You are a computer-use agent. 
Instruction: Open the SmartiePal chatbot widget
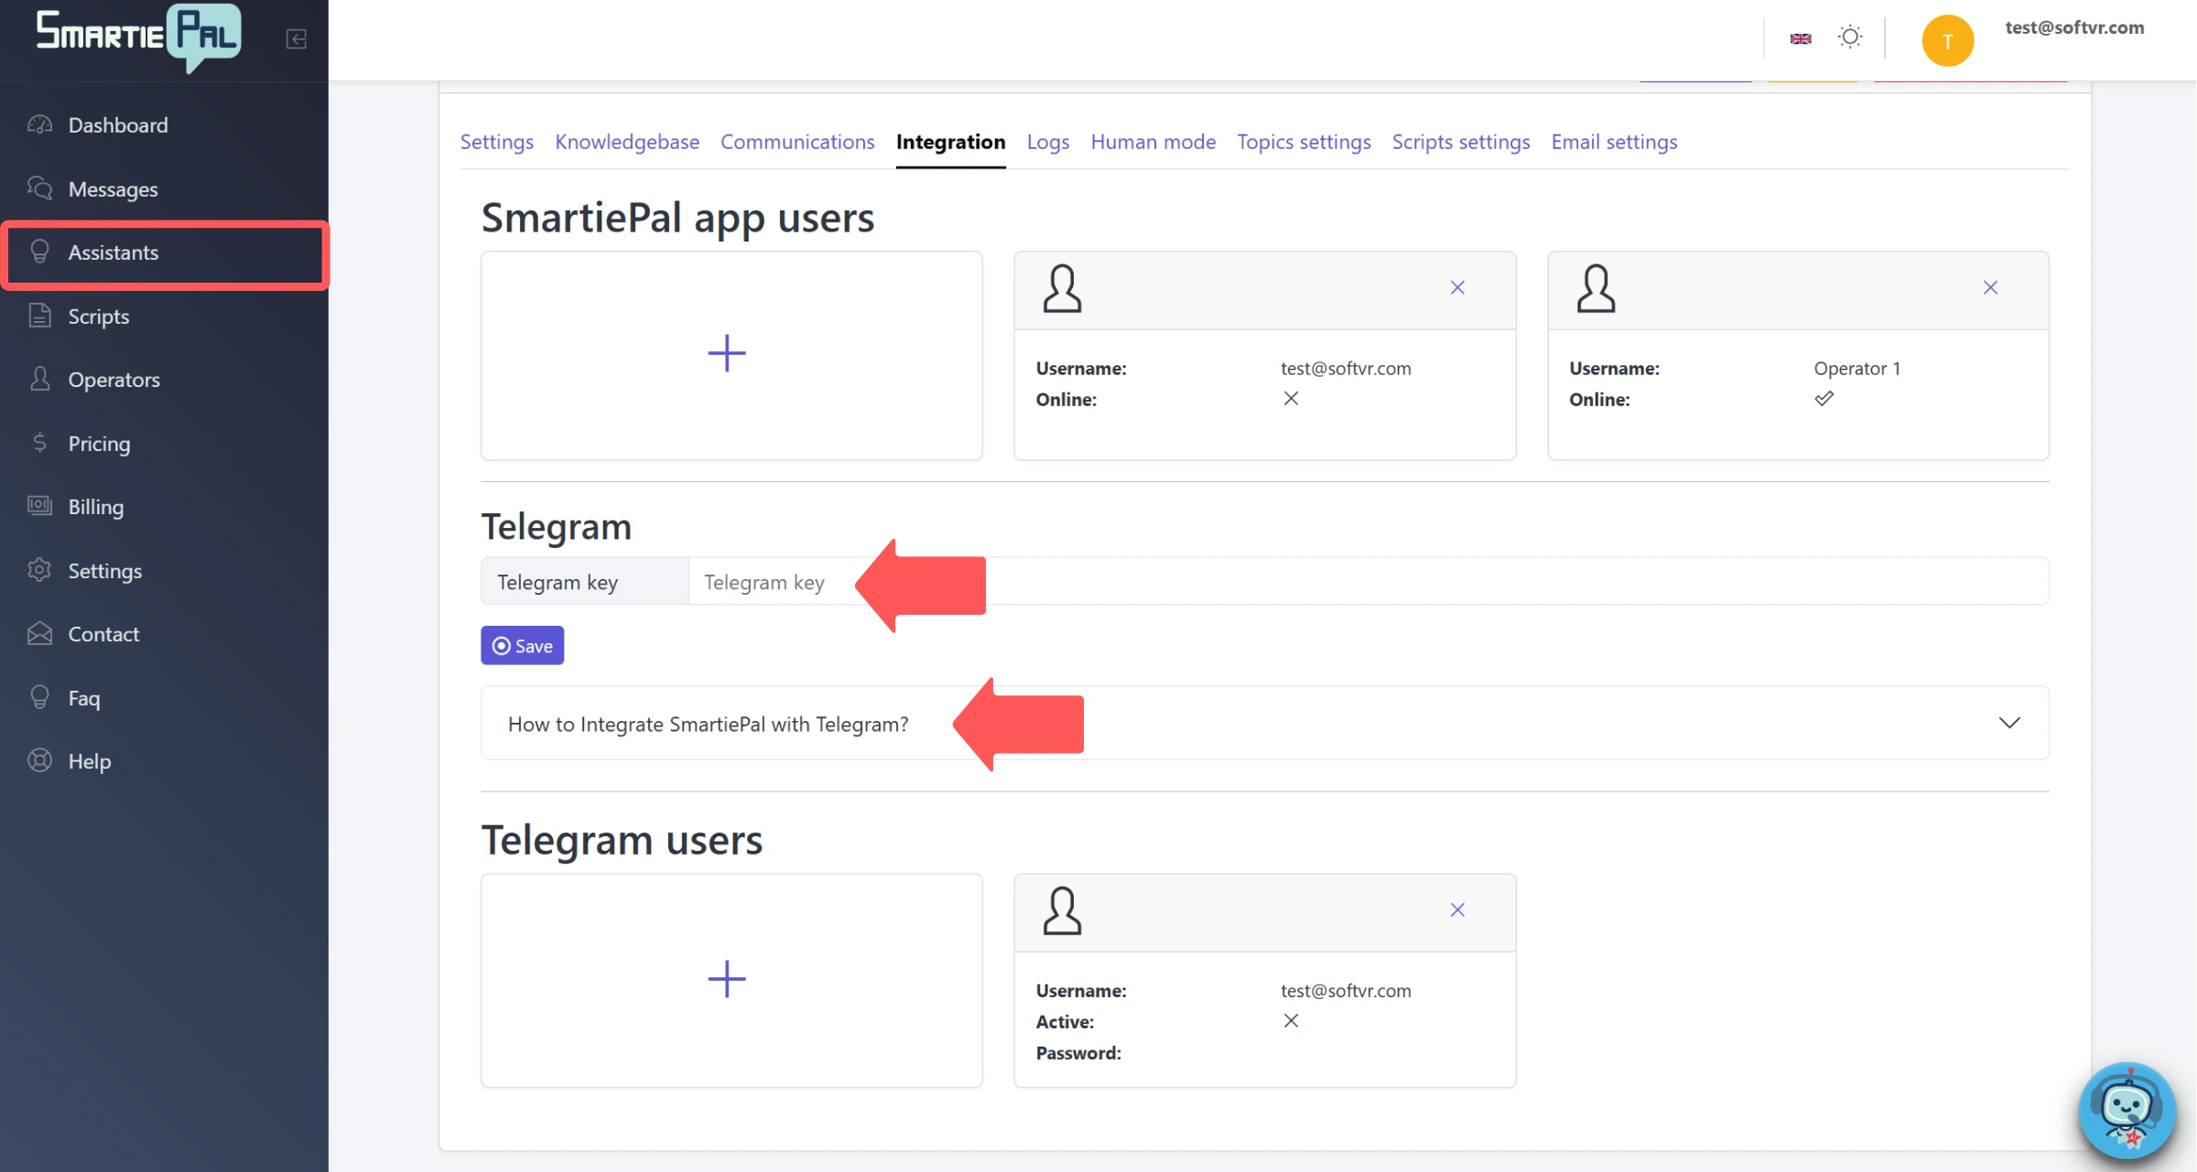(2126, 1111)
